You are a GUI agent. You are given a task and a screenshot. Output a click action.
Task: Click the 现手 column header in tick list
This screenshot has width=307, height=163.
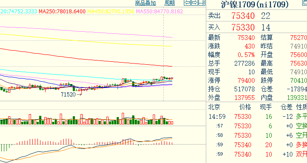coord(266,107)
